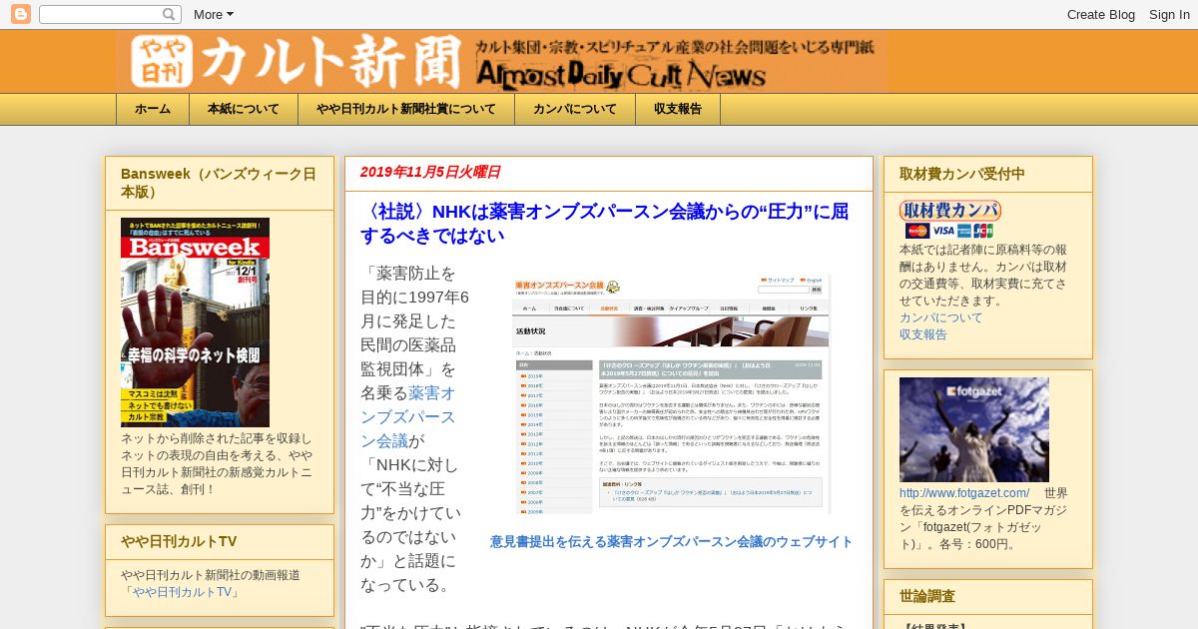
Task: Click image caption 意見書提出を伝える薬害オンブズパースン会議のウェブサイト
Action: click(x=671, y=542)
